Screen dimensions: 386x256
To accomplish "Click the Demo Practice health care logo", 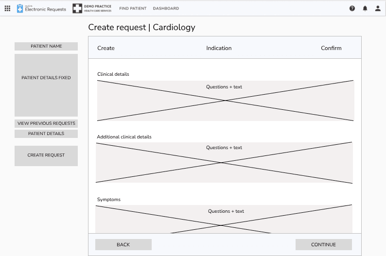I will (92, 8).
